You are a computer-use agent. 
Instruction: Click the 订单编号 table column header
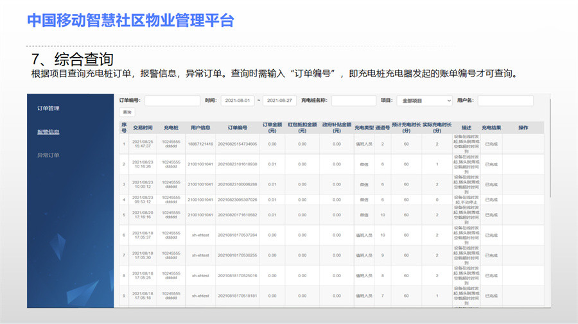click(x=238, y=128)
